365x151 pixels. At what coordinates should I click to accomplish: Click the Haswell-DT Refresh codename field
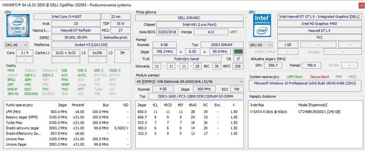pos(76,30)
